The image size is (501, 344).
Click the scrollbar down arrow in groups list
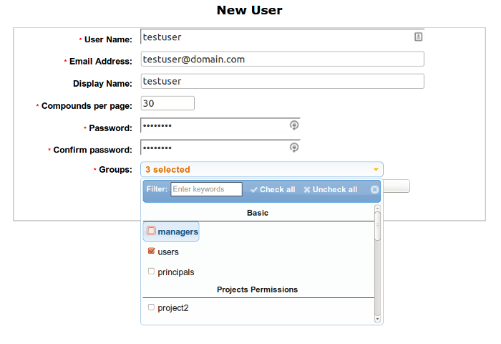tap(377, 319)
